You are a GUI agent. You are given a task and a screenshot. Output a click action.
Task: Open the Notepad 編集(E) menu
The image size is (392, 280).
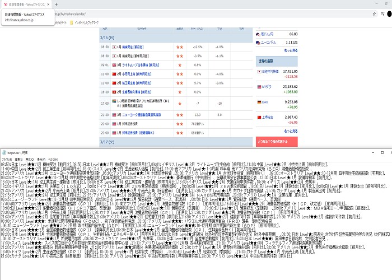(x=18, y=159)
